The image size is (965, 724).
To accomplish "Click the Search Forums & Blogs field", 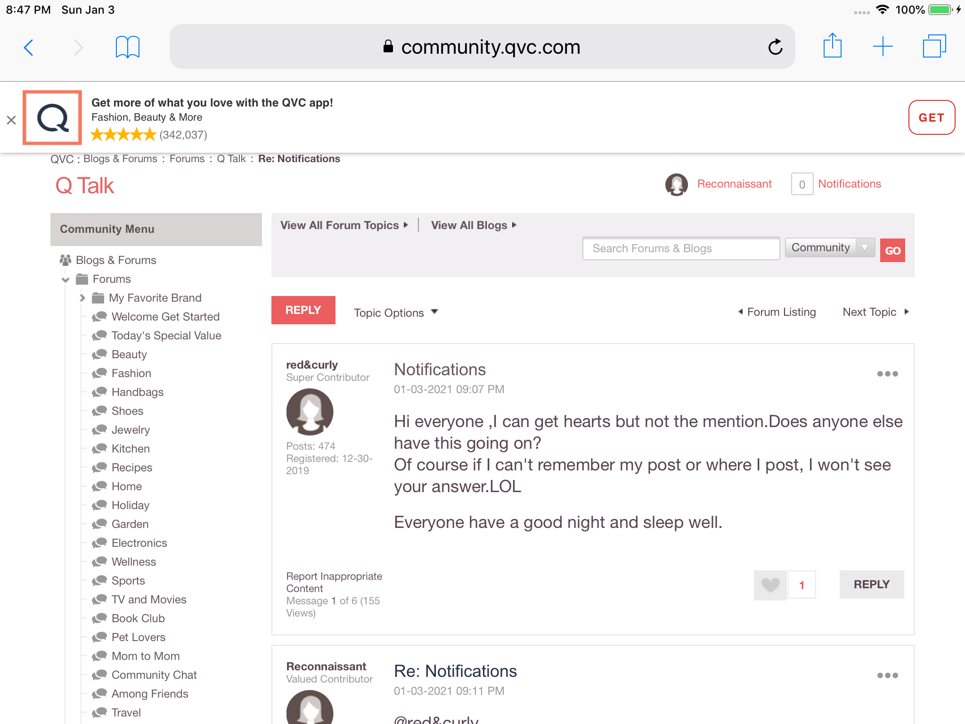I will point(680,248).
